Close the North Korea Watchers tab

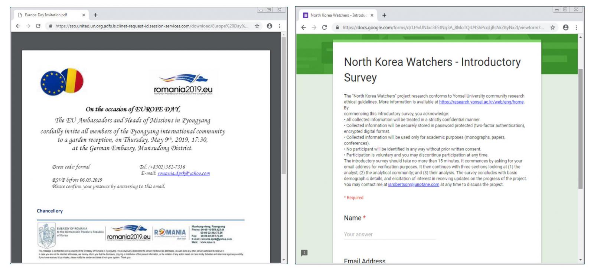tap(372, 15)
